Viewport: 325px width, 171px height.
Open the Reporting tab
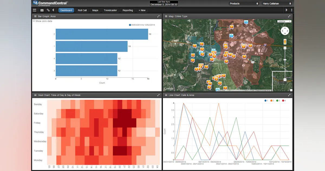point(128,10)
